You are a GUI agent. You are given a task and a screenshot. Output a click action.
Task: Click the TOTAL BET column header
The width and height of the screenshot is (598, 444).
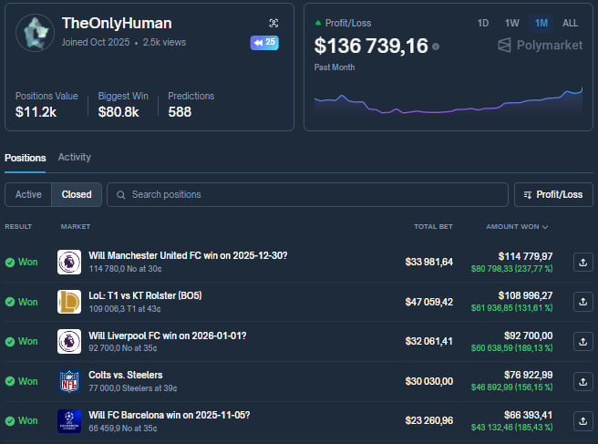433,227
